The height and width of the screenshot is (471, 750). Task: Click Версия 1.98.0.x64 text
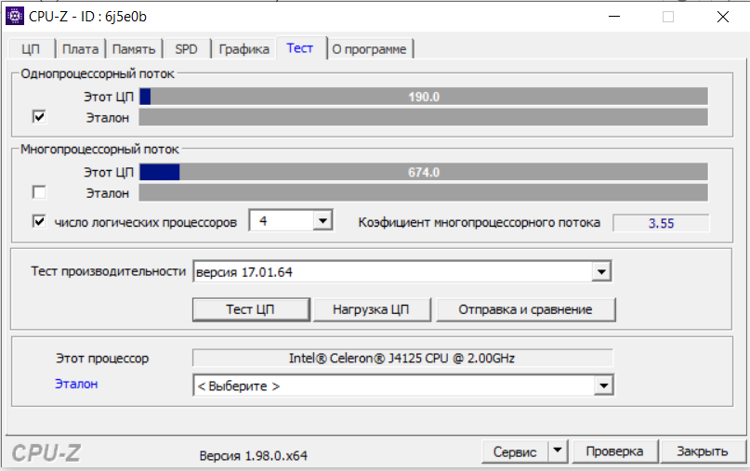254,456
